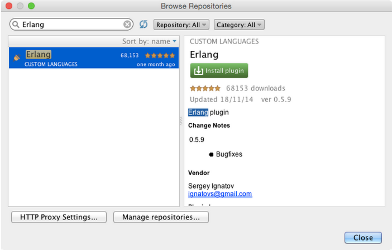Email vendor at ignatovs@gmail.com

click(x=220, y=194)
